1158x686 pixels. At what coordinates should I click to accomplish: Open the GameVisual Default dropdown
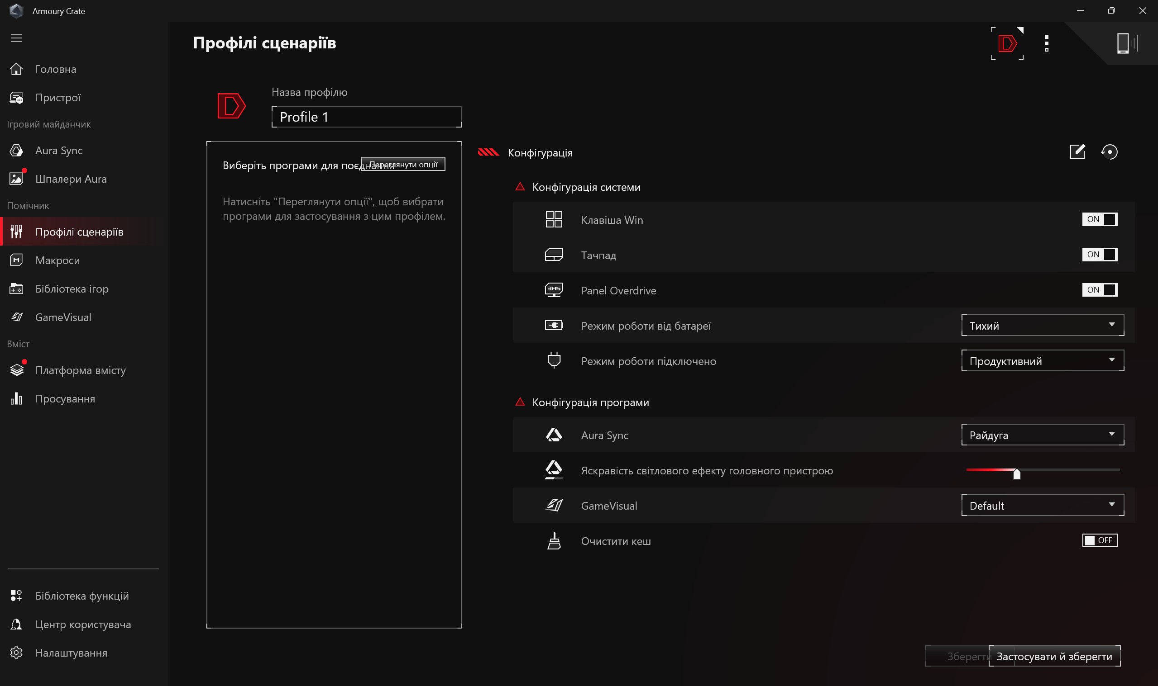[1042, 505]
